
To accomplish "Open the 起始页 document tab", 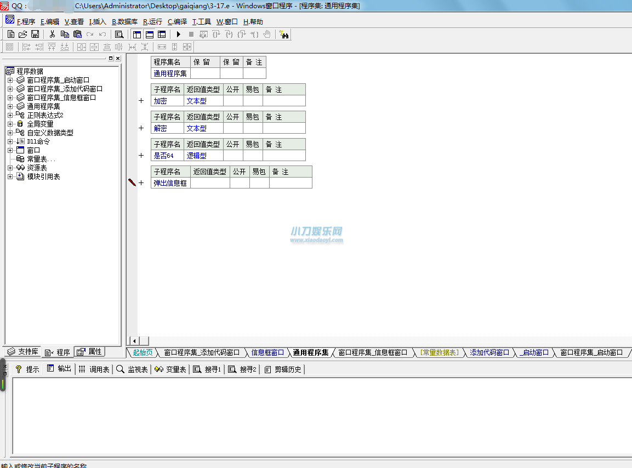I will pyautogui.click(x=143, y=353).
